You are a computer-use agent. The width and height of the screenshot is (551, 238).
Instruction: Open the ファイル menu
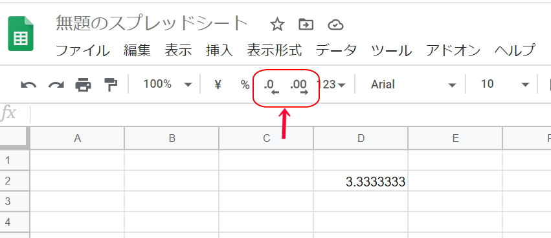tap(83, 51)
